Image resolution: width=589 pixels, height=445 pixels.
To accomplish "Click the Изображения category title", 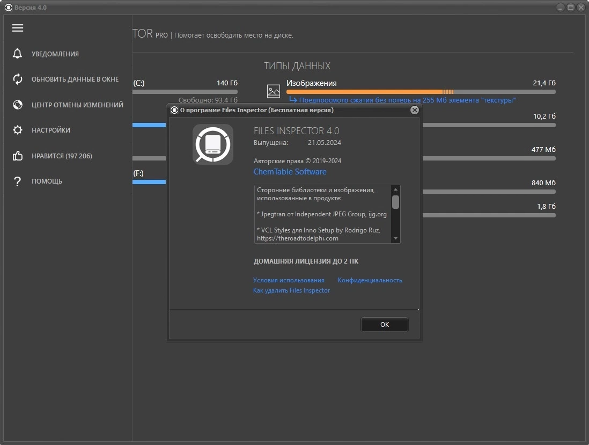I will [x=312, y=83].
